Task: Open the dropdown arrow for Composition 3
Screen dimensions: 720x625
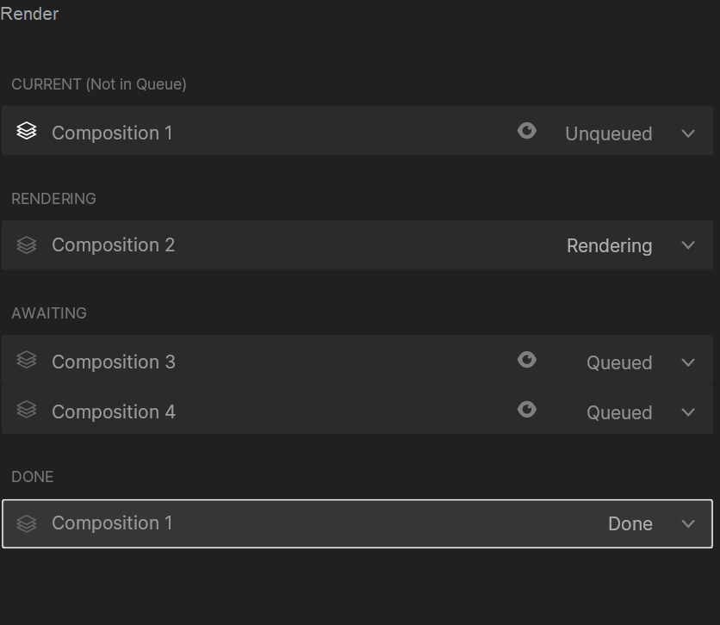Action: click(x=688, y=362)
